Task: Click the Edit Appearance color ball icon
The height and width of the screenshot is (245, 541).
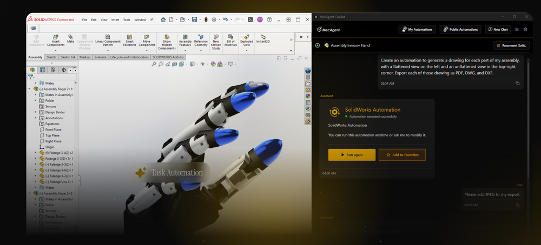Action: click(213, 64)
